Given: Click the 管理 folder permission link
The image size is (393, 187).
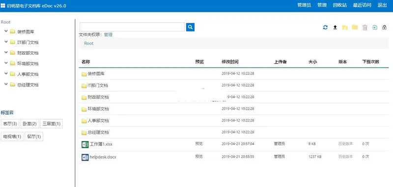Looking at the screenshot, I should (x=108, y=35).
